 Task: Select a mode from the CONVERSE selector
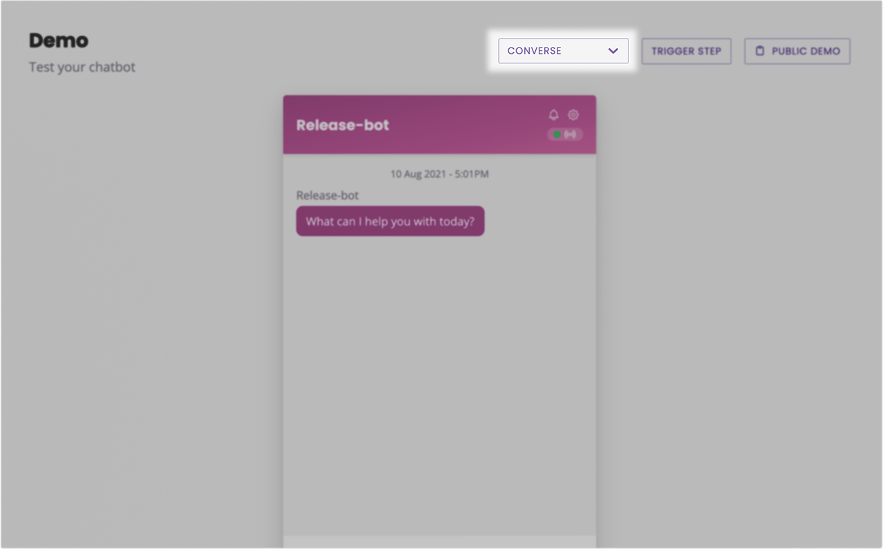563,50
